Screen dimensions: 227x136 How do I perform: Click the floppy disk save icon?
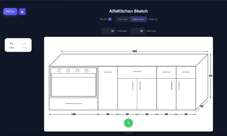pos(22,12)
